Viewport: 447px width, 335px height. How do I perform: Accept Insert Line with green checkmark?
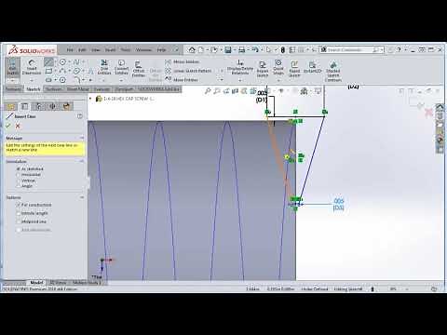(8, 126)
